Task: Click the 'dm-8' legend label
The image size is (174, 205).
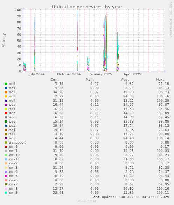Action: [13, 189]
